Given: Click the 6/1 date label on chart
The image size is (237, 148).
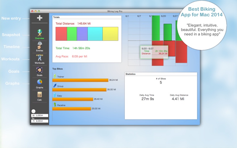Looking at the screenshot, I should [x=127, y=16].
